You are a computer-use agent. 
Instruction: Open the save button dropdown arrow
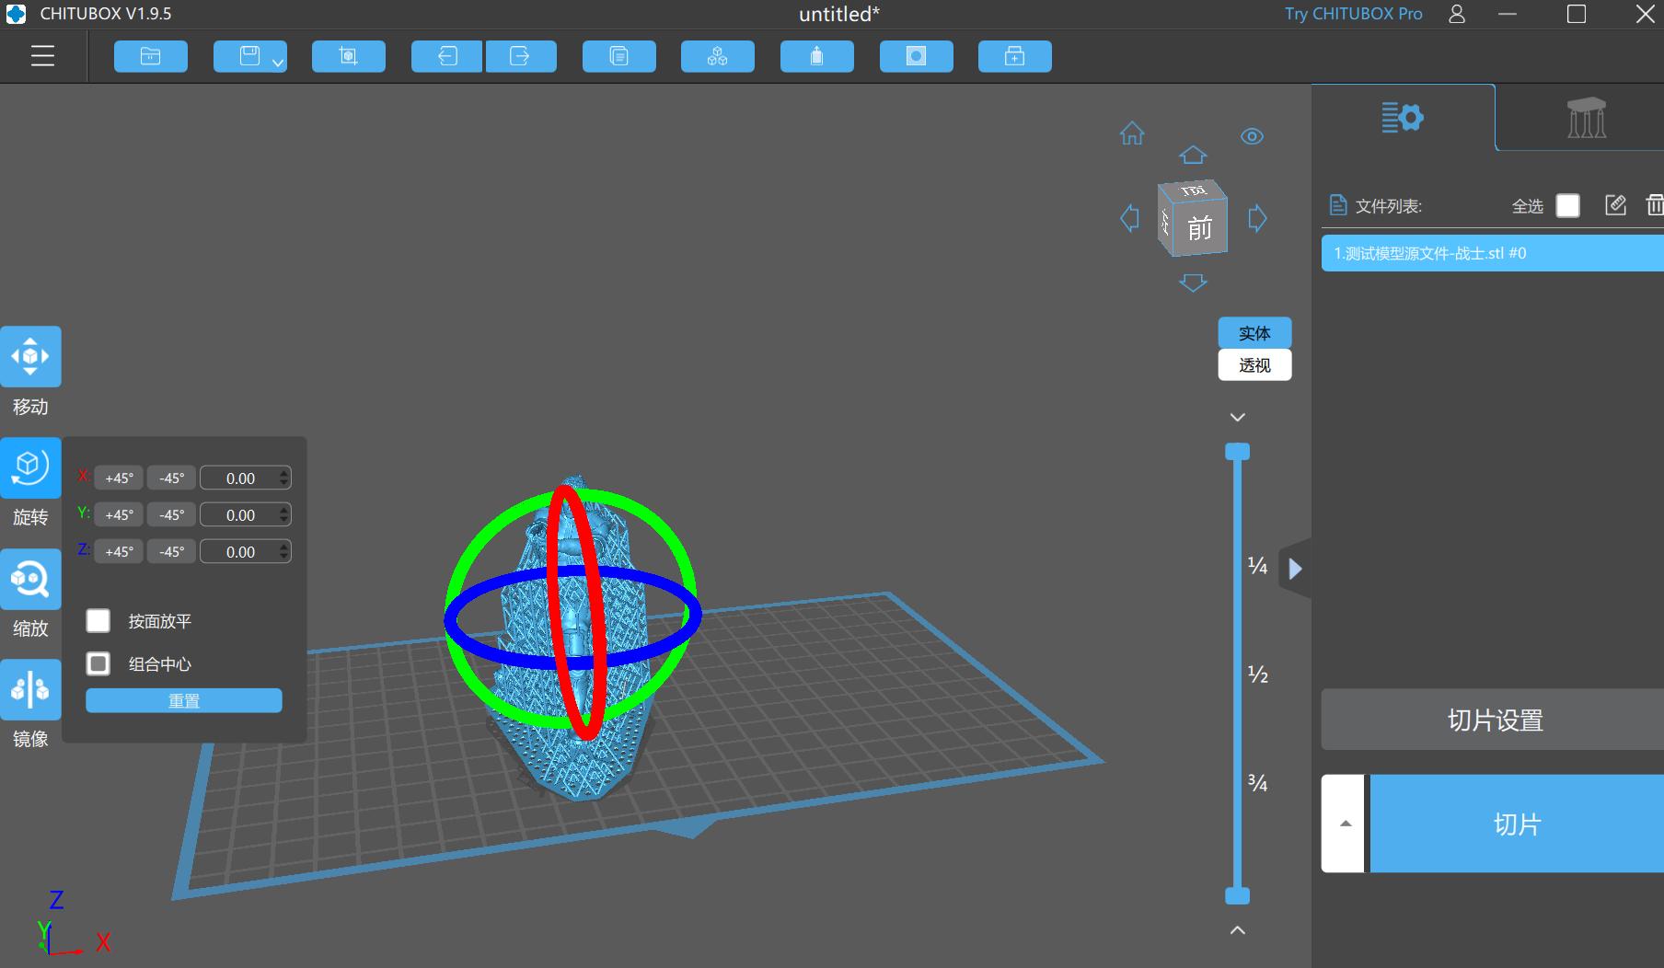coord(275,61)
